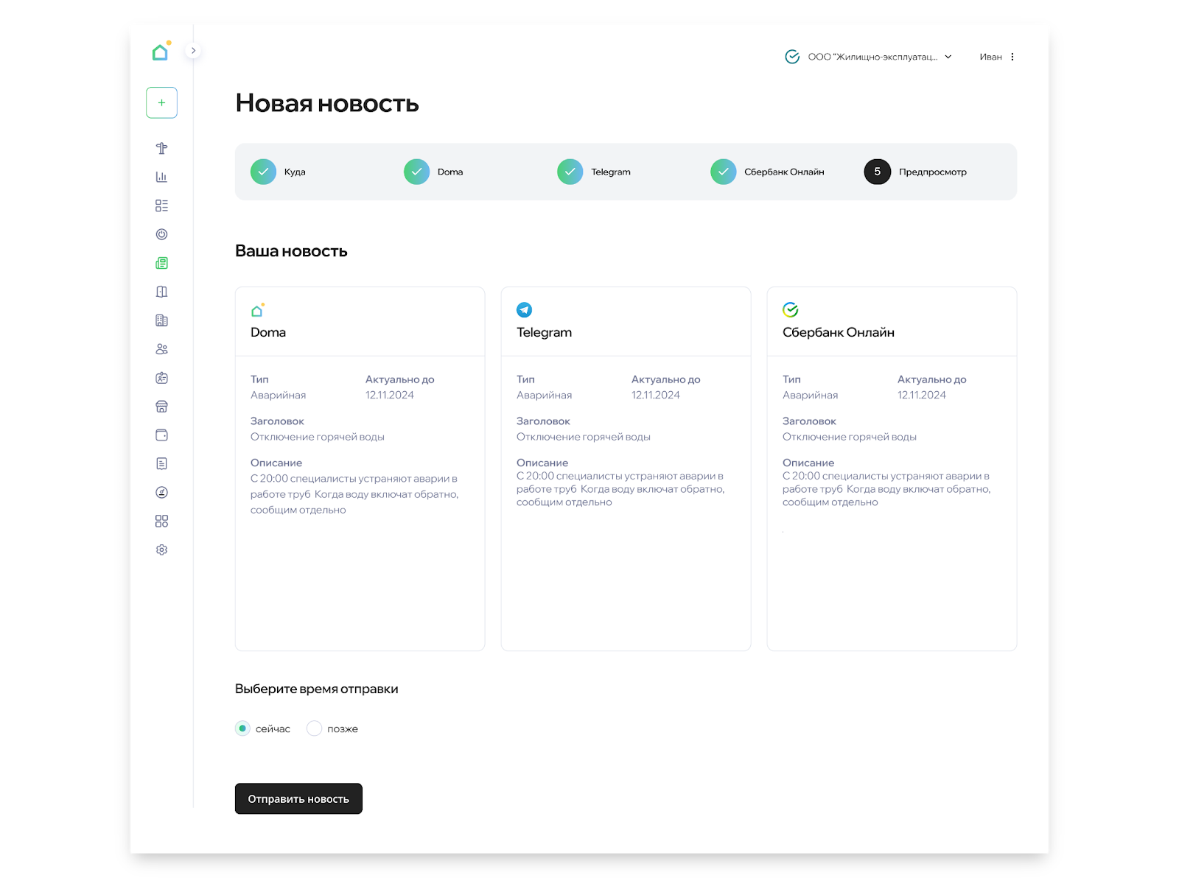Go to the Telegram step
1179x878 pixels.
pyautogui.click(x=594, y=172)
